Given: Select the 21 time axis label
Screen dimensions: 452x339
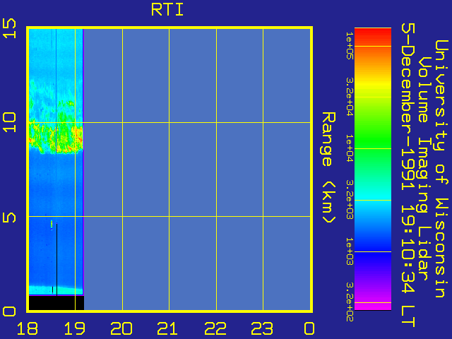Looking at the screenshot, I should coord(167,328).
